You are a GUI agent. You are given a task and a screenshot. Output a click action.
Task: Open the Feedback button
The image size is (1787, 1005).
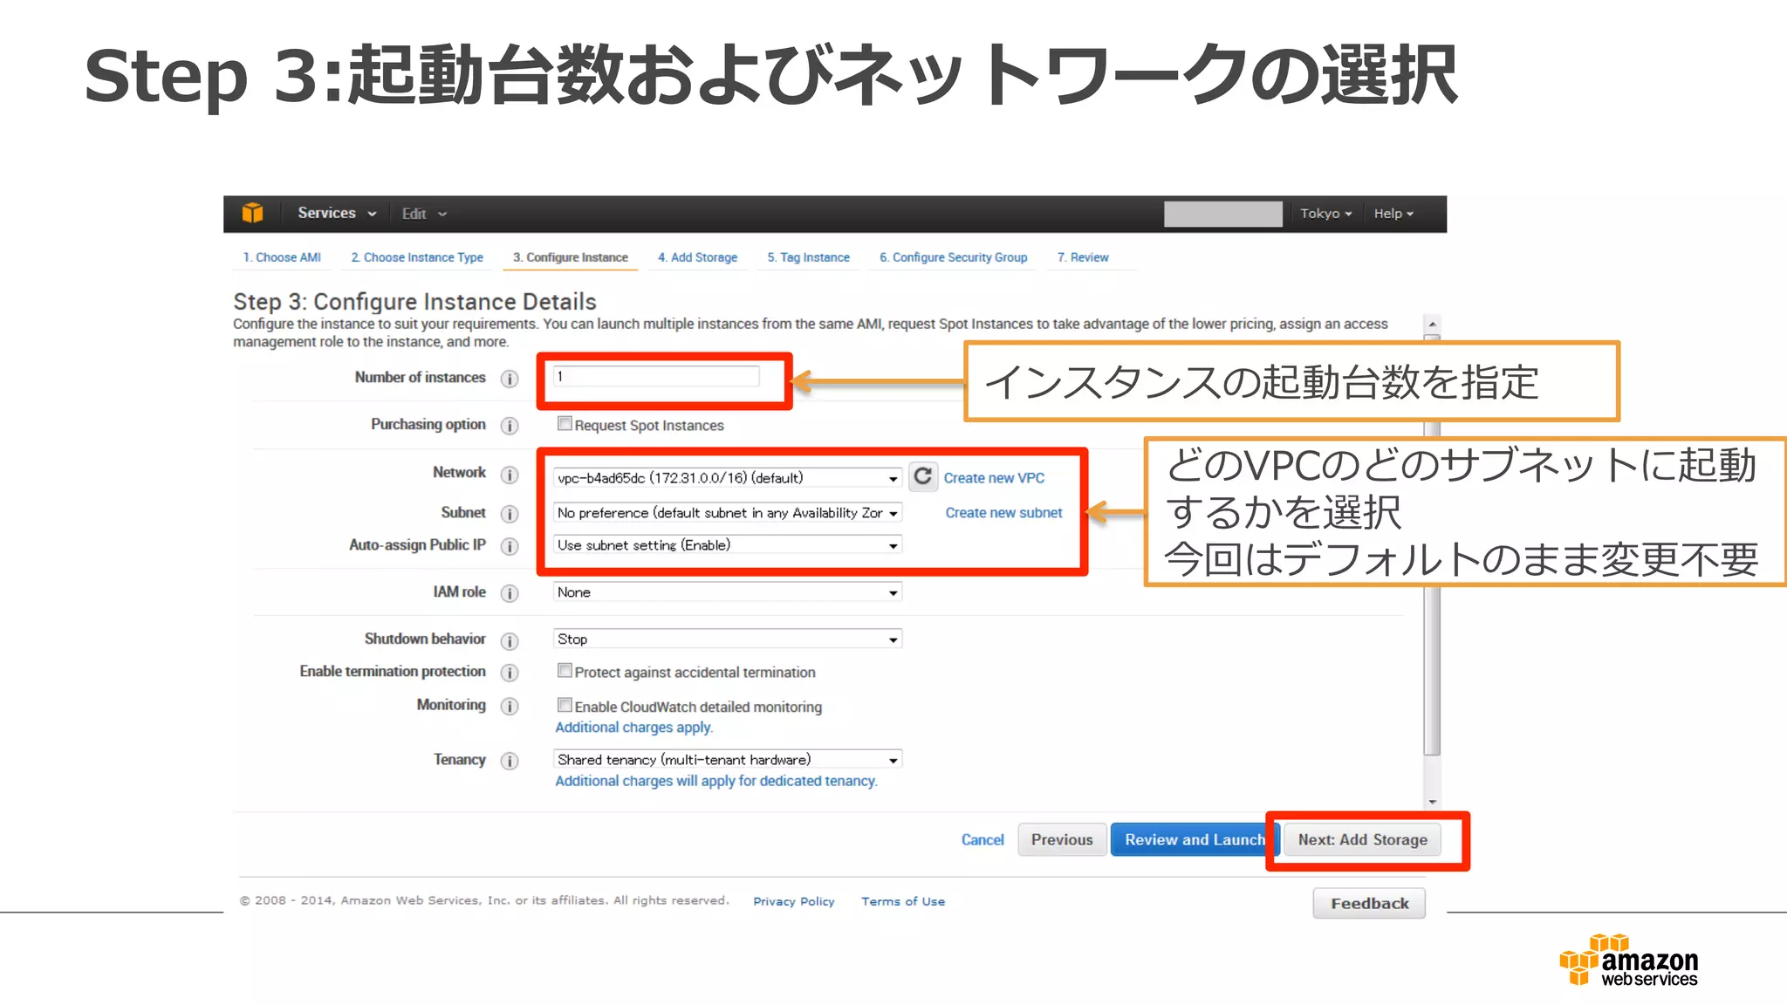[1369, 904]
